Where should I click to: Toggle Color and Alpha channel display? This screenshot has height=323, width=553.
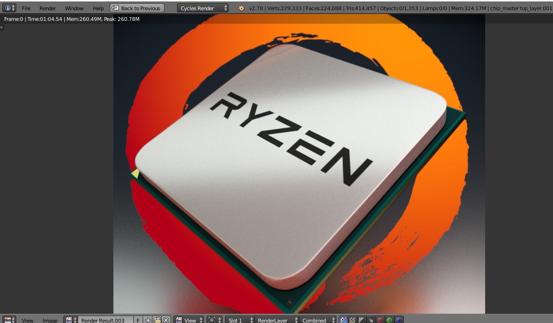343,320
